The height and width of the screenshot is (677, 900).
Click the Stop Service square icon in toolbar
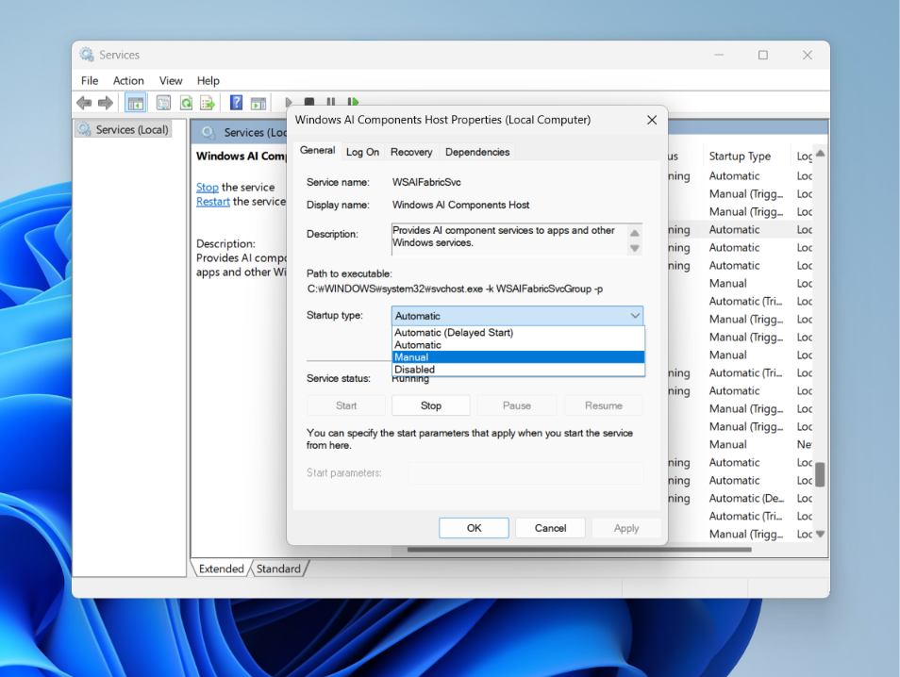[x=309, y=102]
